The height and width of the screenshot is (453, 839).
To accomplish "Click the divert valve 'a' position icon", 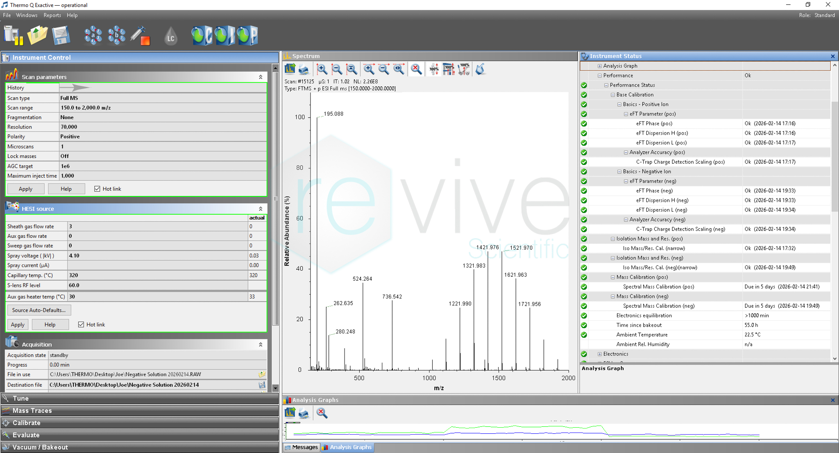I will pyautogui.click(x=93, y=36).
